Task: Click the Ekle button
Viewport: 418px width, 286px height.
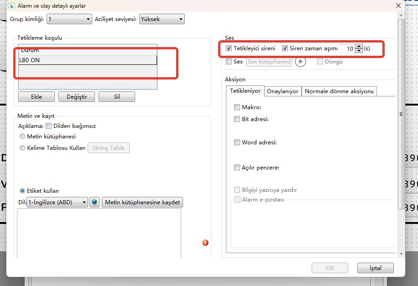Action: coord(37,97)
